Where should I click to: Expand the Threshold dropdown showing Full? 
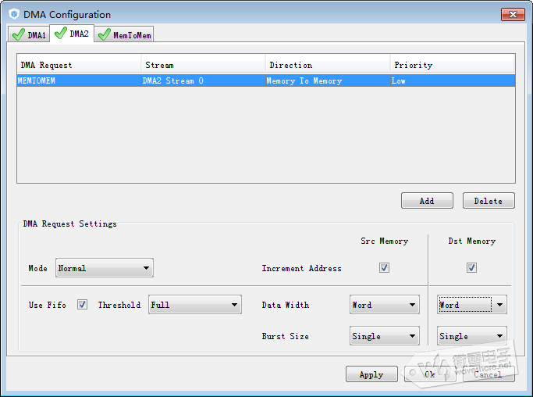pos(194,305)
